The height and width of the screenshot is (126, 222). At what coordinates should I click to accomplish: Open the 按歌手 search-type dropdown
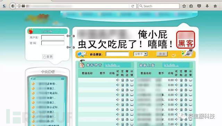click(140, 54)
